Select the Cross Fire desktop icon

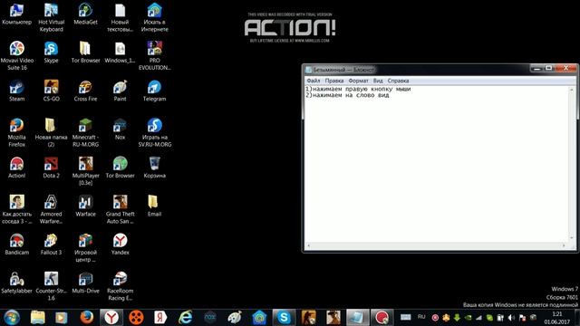[85, 91]
